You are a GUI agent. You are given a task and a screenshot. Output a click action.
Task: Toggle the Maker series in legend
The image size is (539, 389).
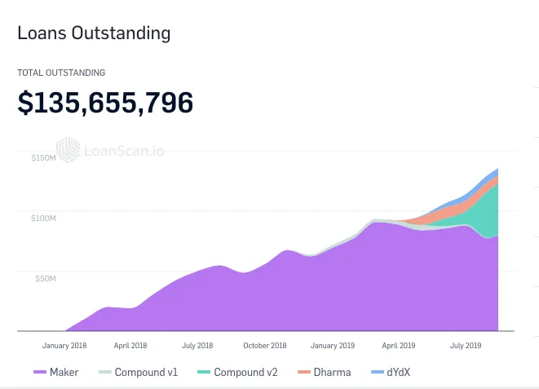pos(56,372)
